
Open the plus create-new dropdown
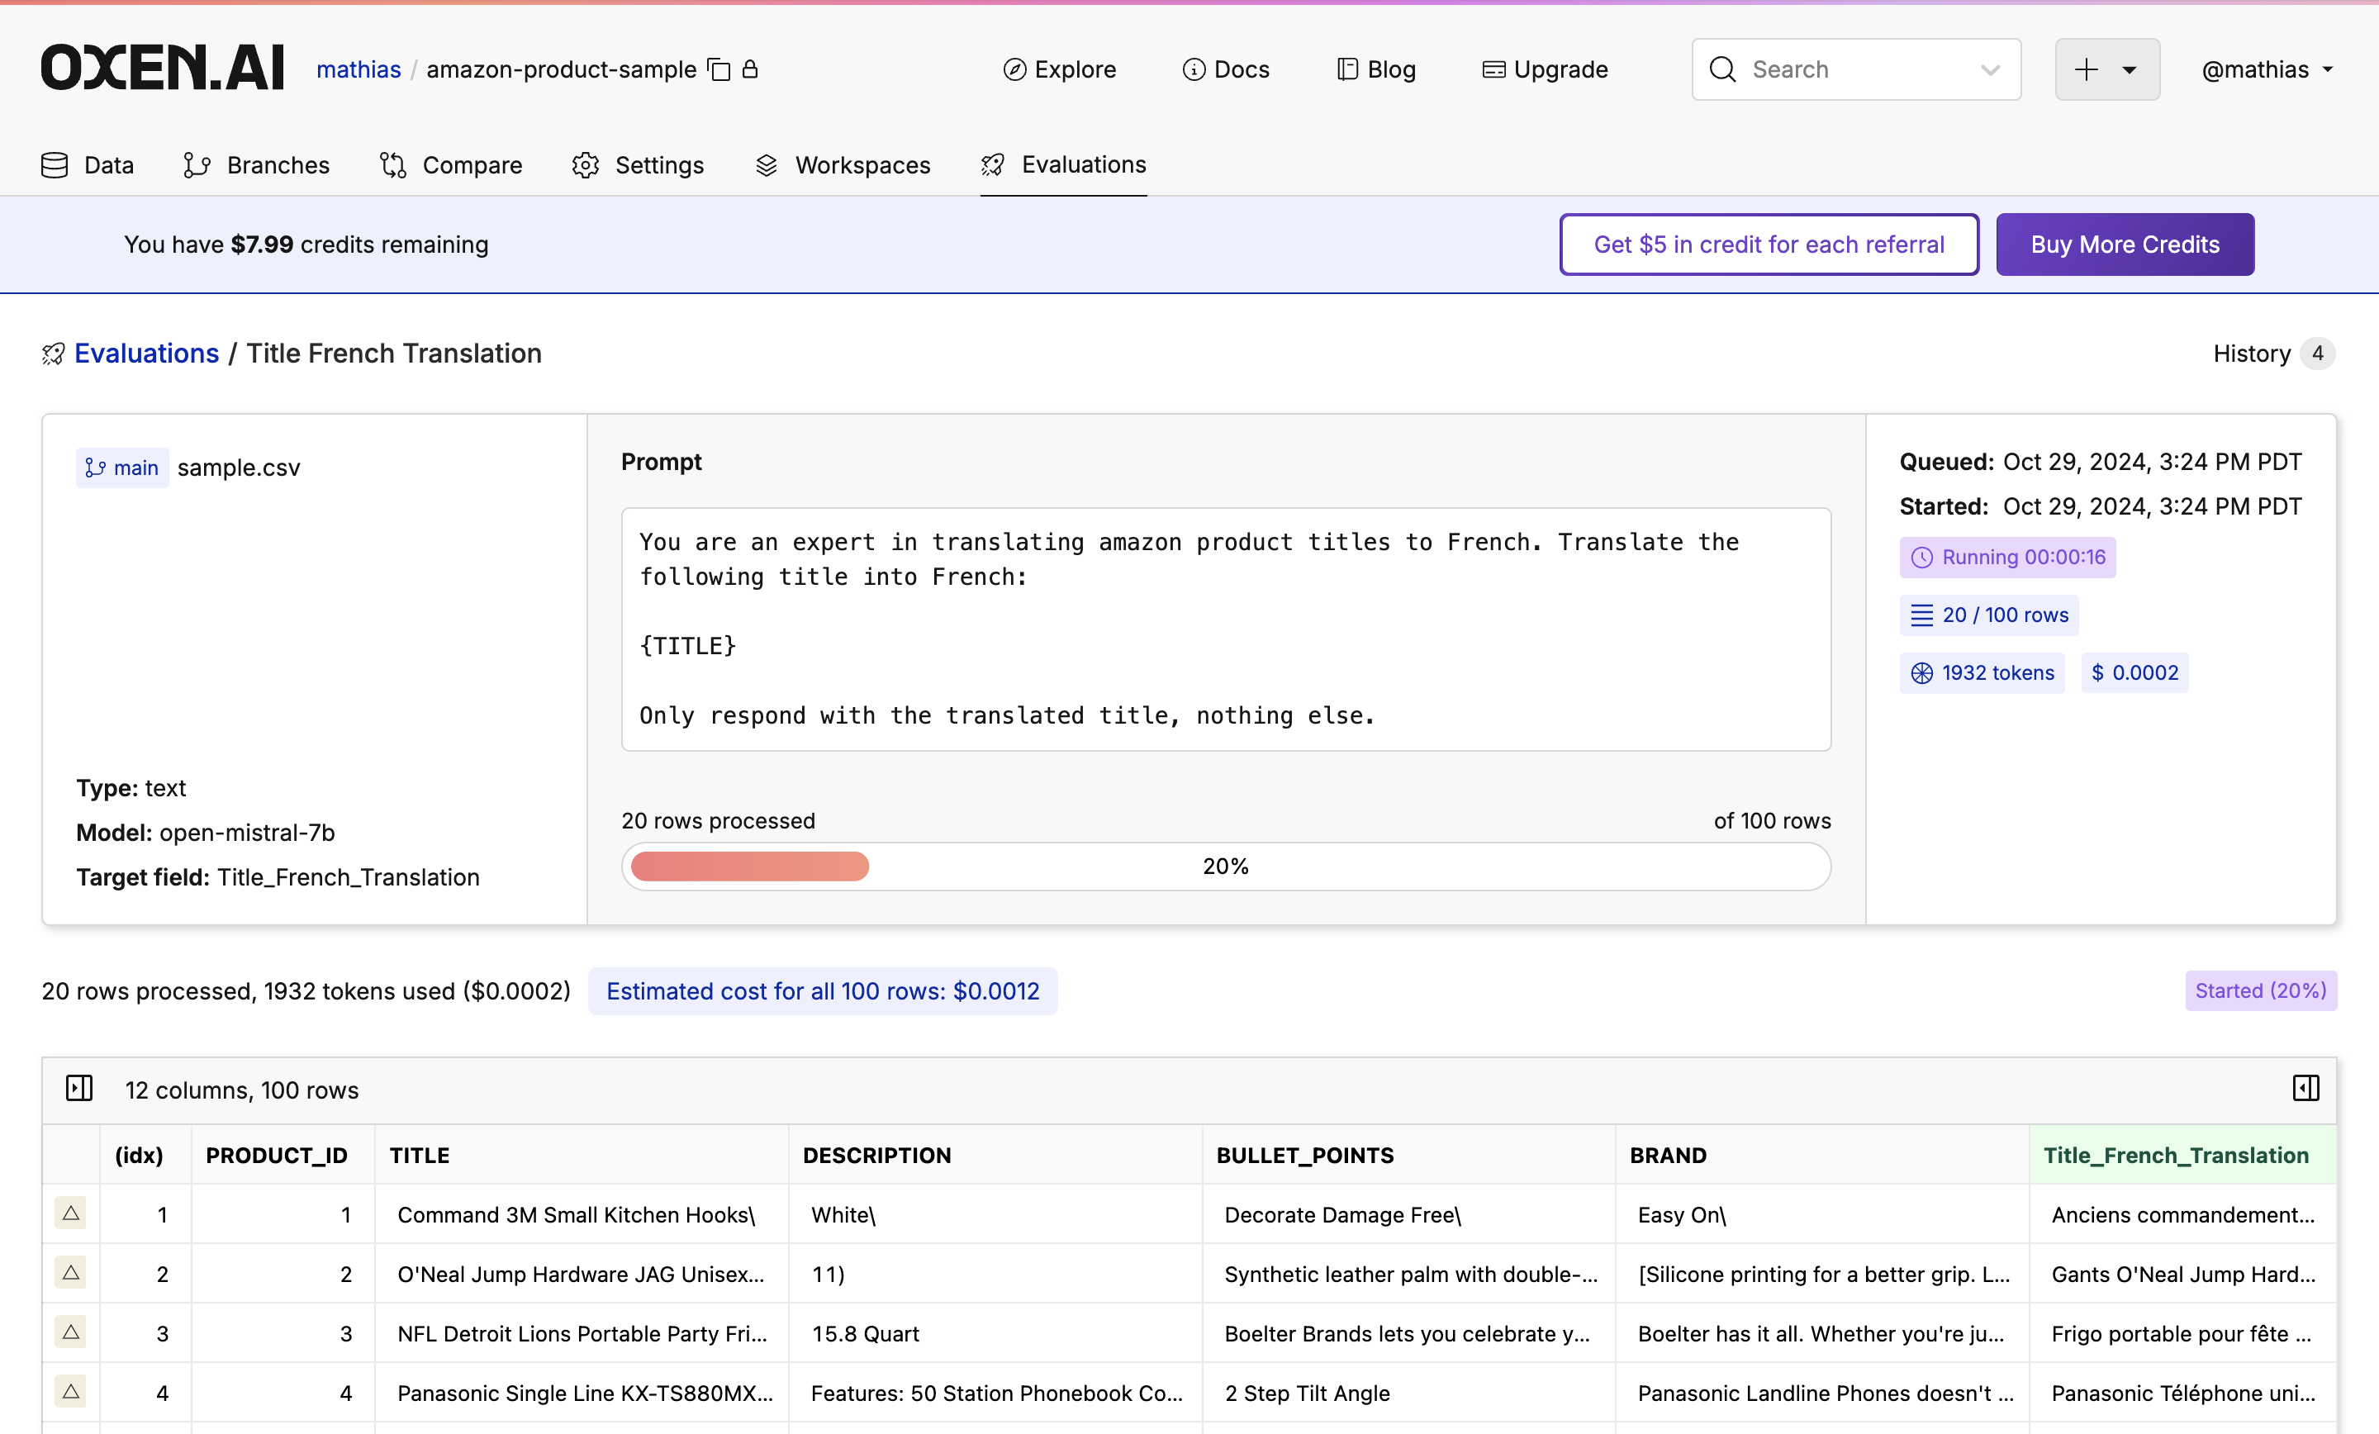coord(2106,69)
